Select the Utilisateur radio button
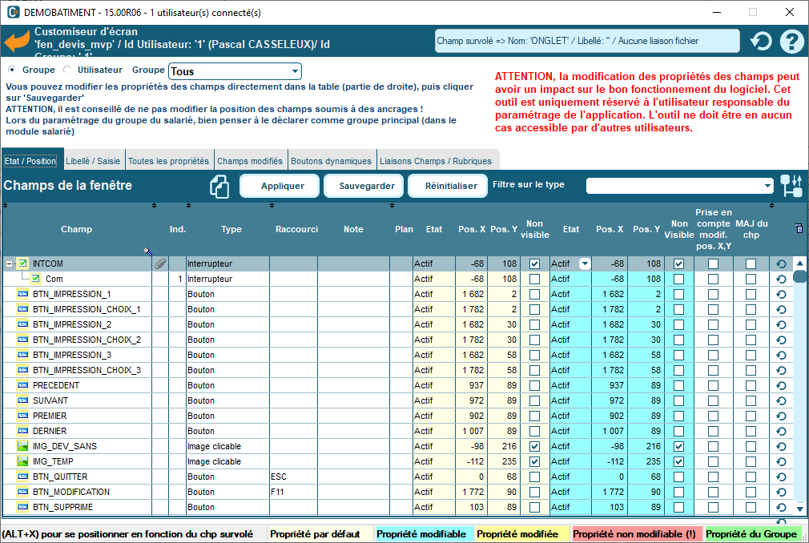 point(67,68)
